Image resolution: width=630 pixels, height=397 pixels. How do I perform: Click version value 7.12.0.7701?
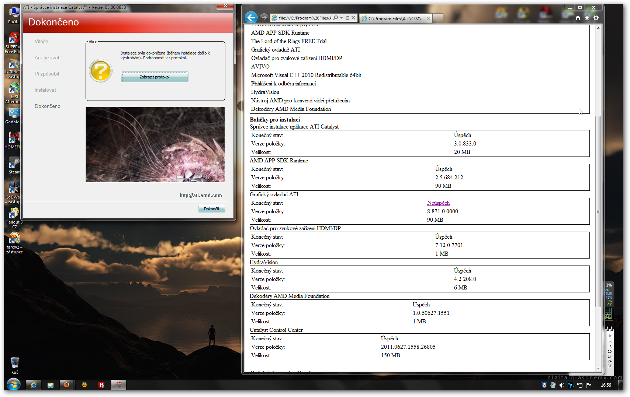pyautogui.click(x=449, y=245)
